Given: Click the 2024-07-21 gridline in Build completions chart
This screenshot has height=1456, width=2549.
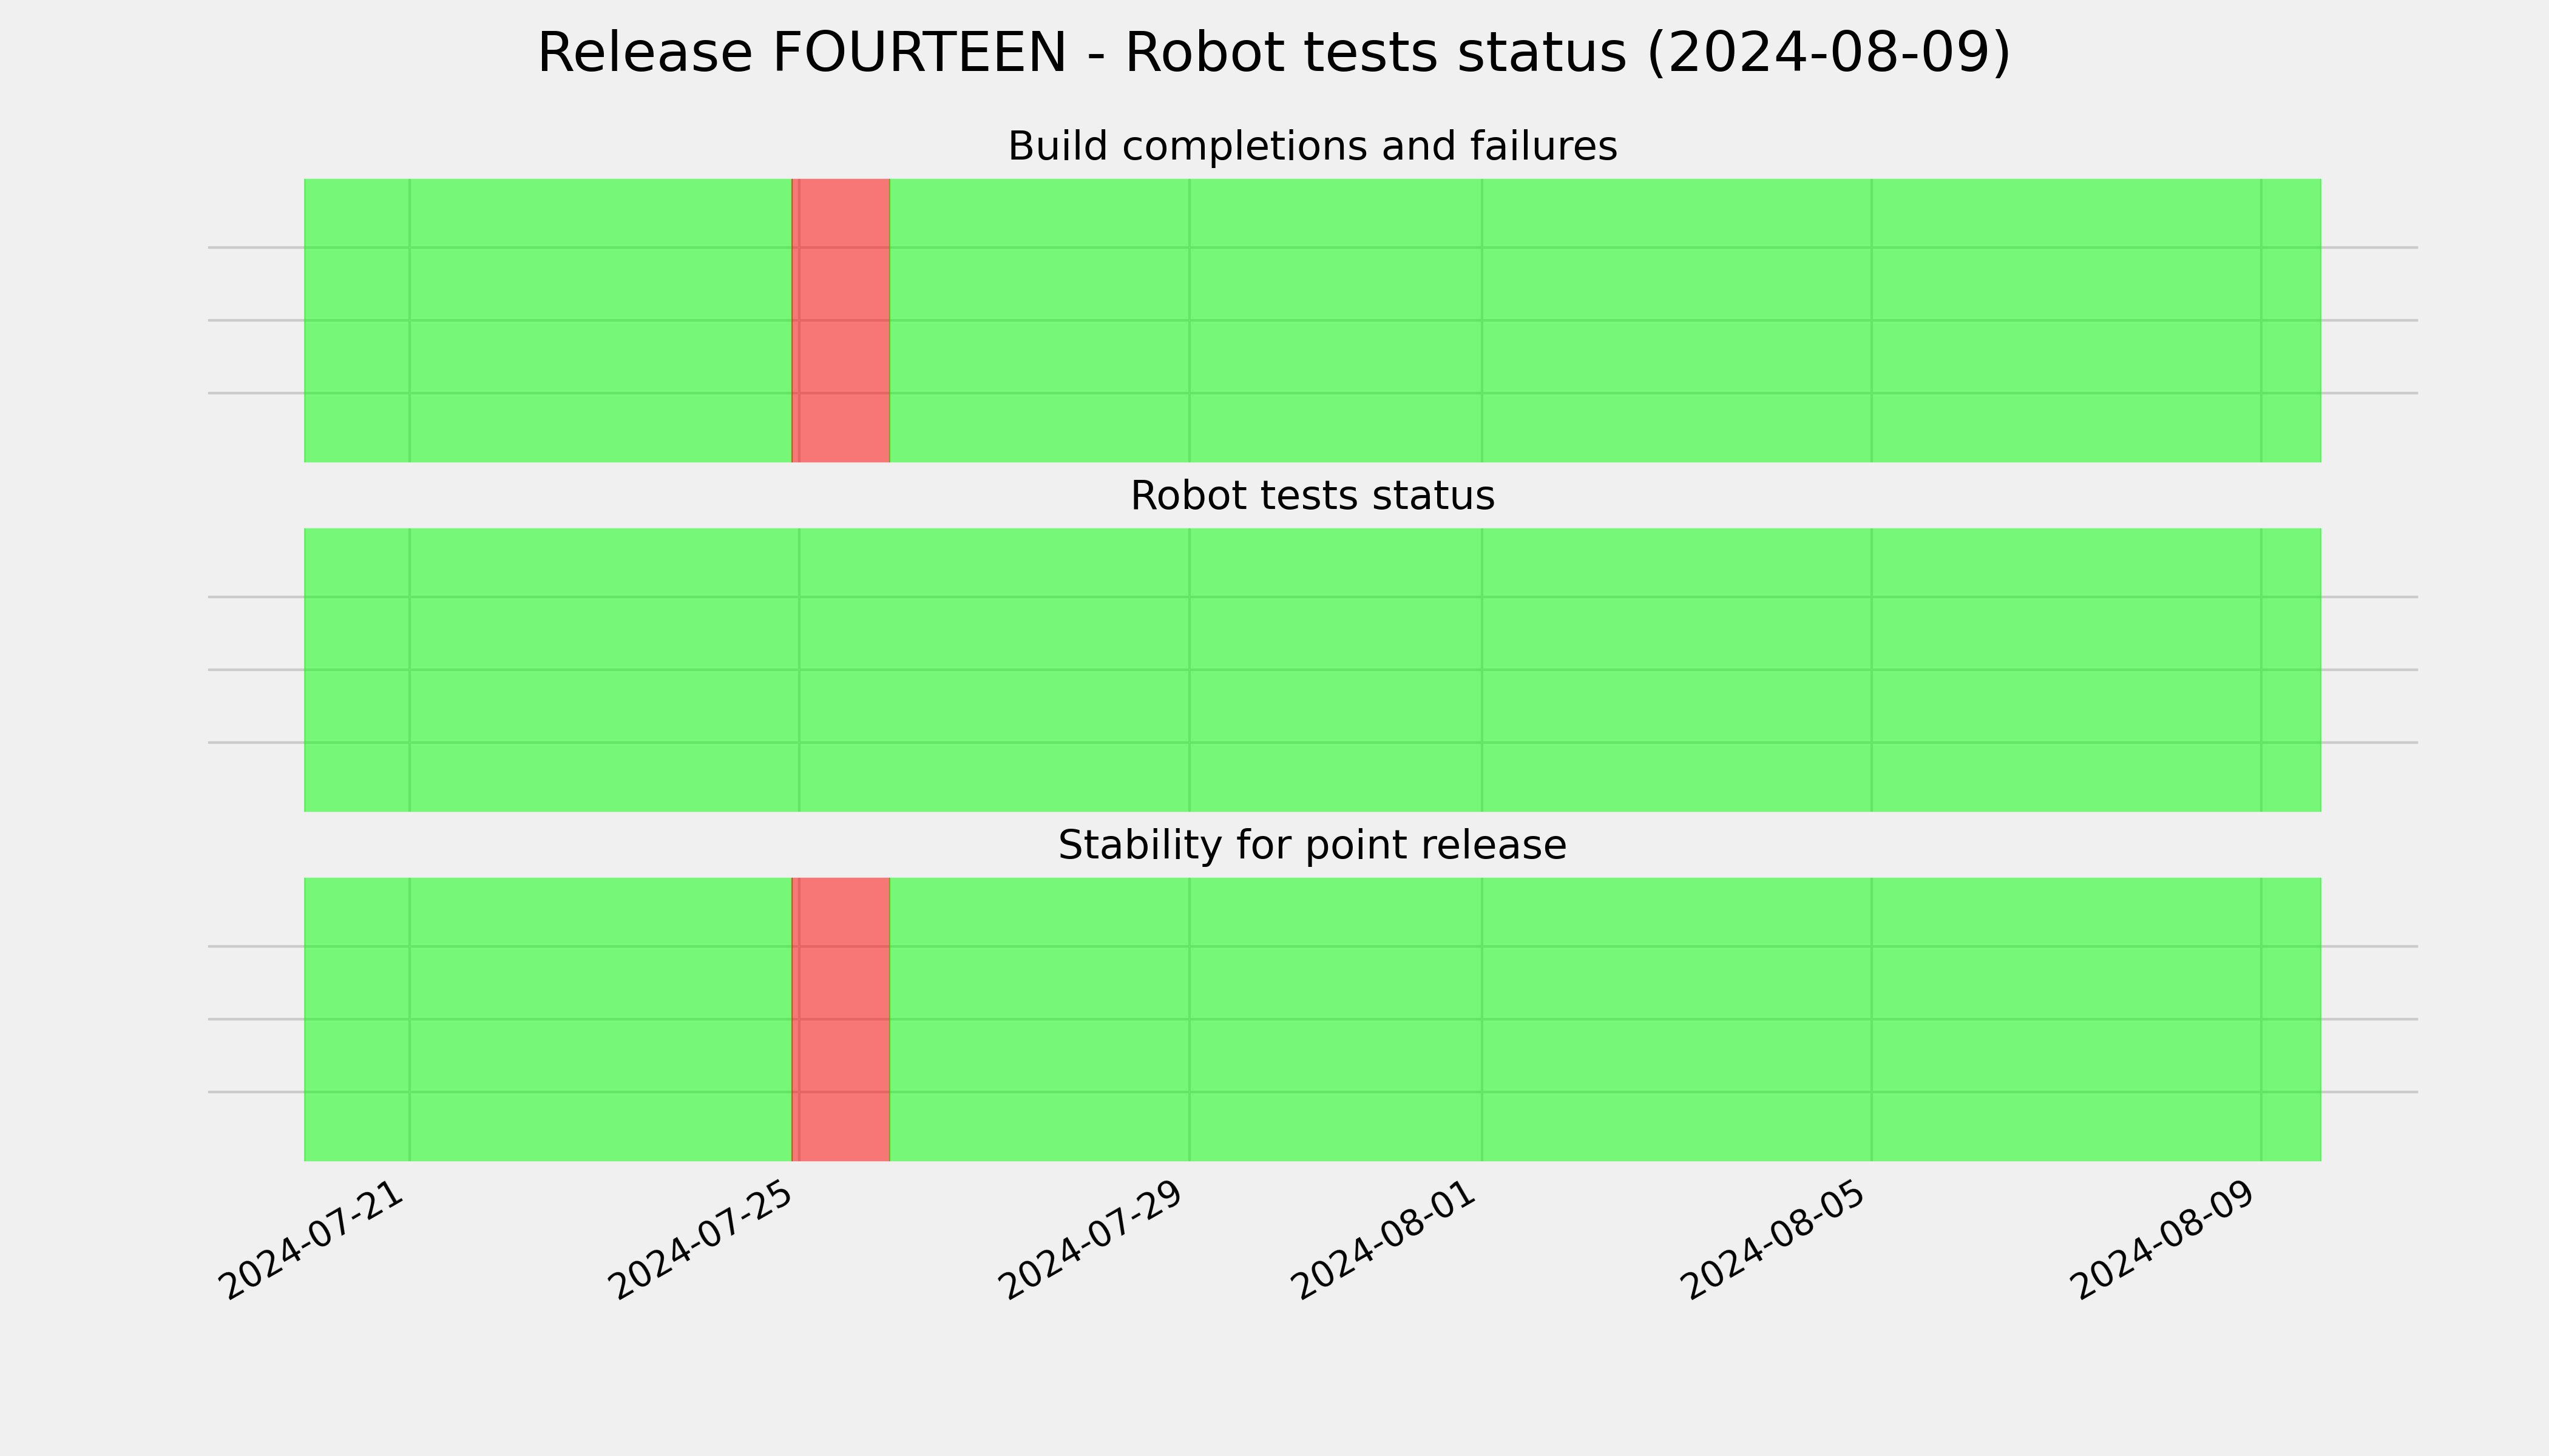Looking at the screenshot, I should pyautogui.click(x=410, y=321).
